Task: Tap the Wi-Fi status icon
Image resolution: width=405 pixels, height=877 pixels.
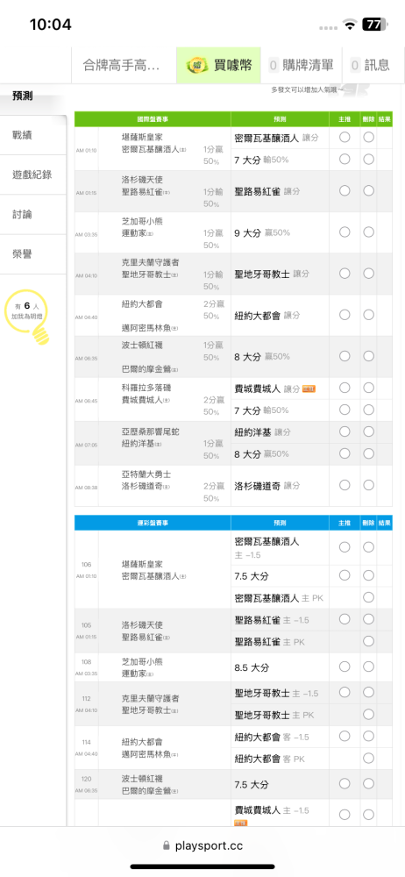Action: click(x=351, y=25)
